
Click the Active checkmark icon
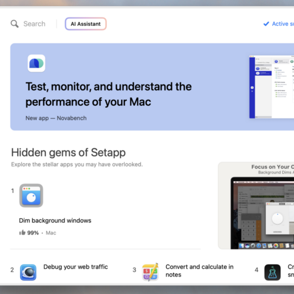[x=266, y=24]
